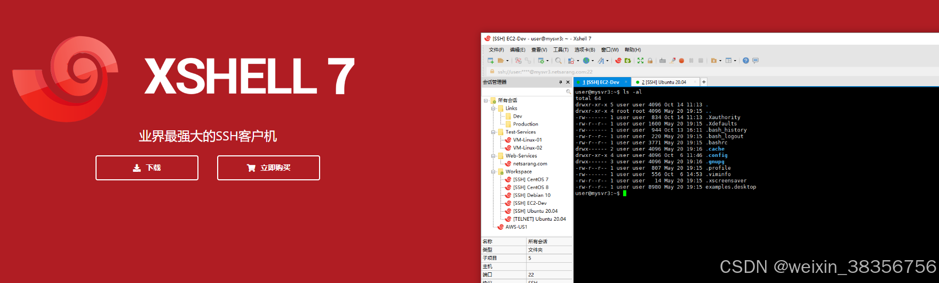Select VM-Linux-01 session
939x283 pixels.
[523, 140]
